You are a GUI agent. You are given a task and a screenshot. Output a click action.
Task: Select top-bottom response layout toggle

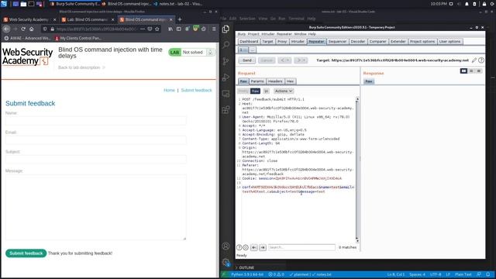click(x=471, y=71)
